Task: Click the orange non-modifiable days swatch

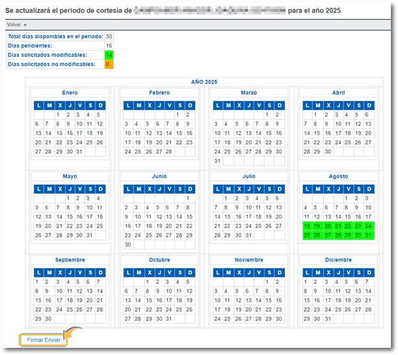Action: [109, 64]
